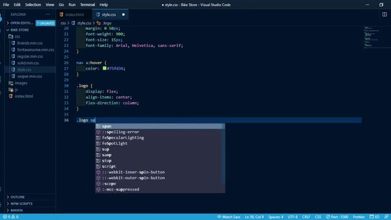Image resolution: width=391 pixels, height=220 pixels.
Task: Click the css breadcrumb segment
Action: pos(64,23)
